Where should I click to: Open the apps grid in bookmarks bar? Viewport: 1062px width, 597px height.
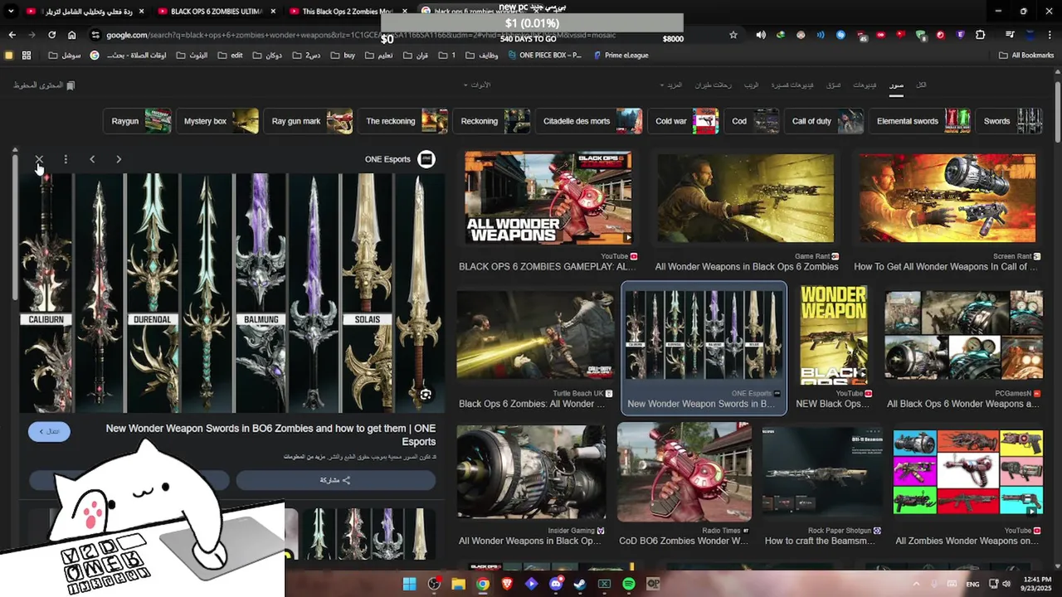(27, 56)
